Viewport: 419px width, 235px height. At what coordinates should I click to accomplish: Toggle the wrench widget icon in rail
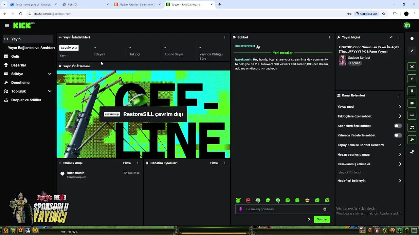tap(412, 140)
